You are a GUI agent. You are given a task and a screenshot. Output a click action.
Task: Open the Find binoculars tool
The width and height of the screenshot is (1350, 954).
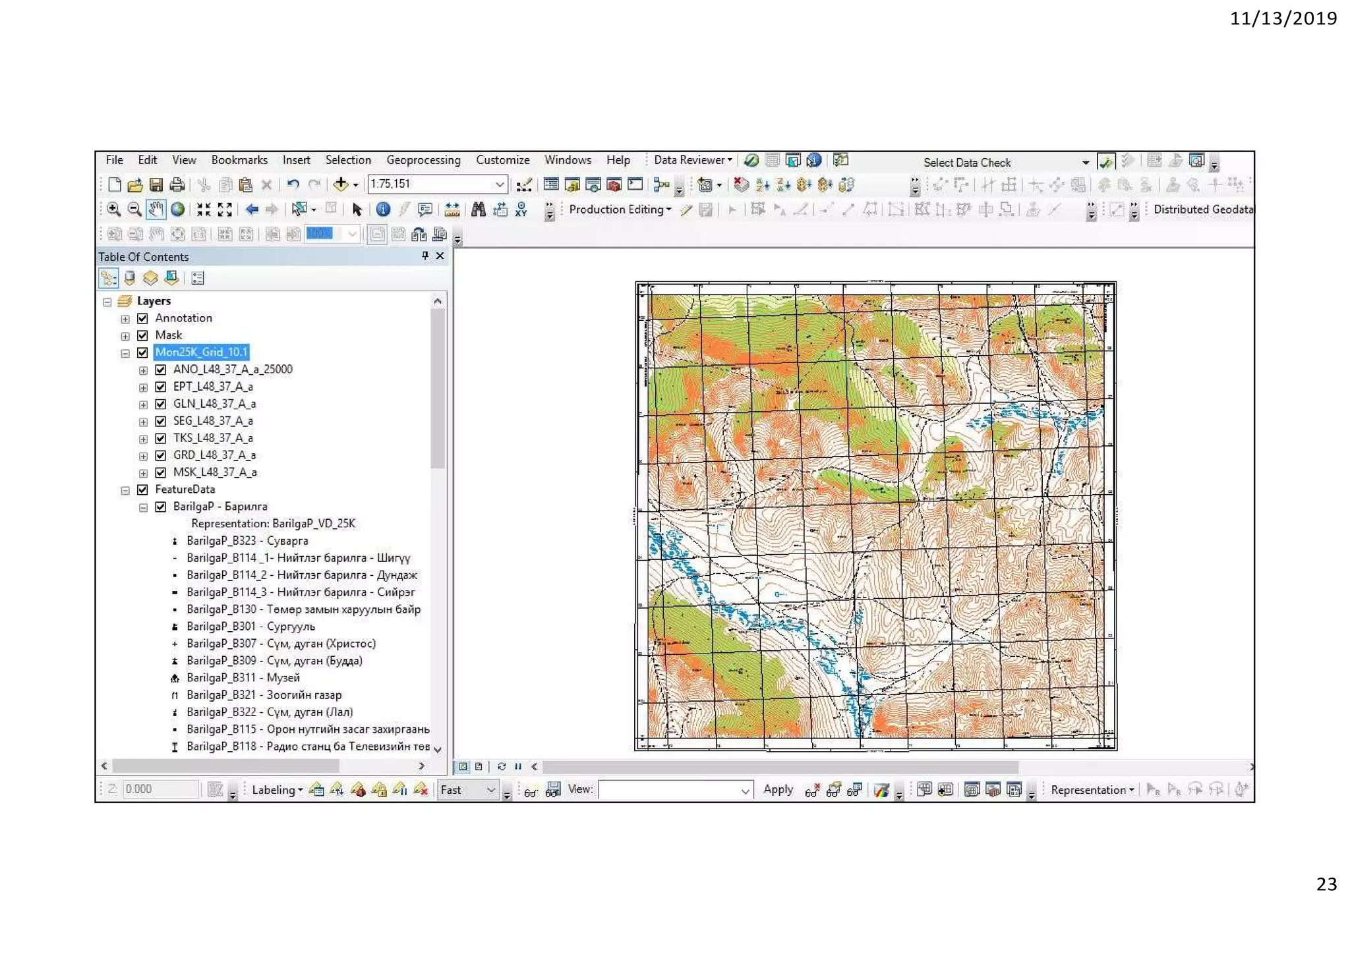[479, 210]
